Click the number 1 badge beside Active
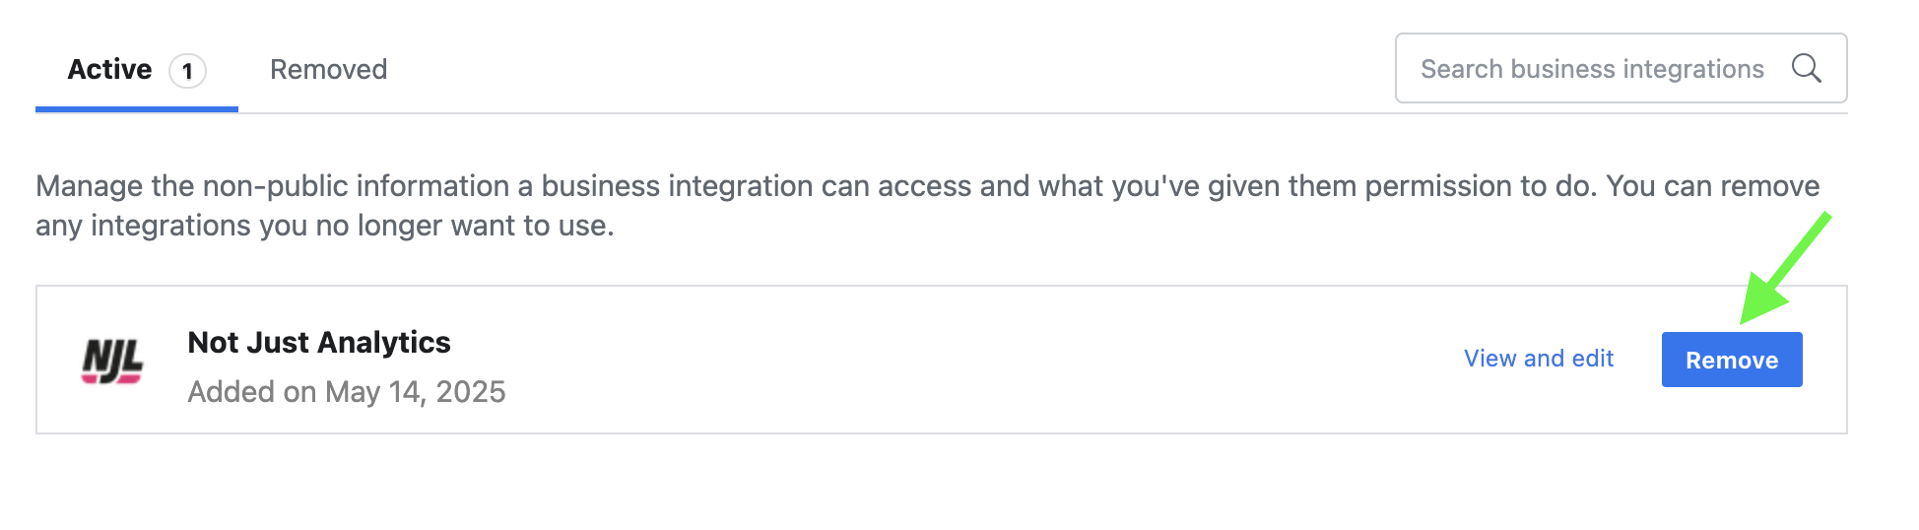Image resolution: width=1919 pixels, height=530 pixels. tap(187, 71)
